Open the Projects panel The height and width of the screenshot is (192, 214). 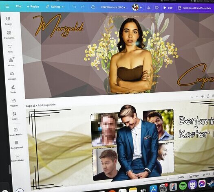(x=14, y=103)
